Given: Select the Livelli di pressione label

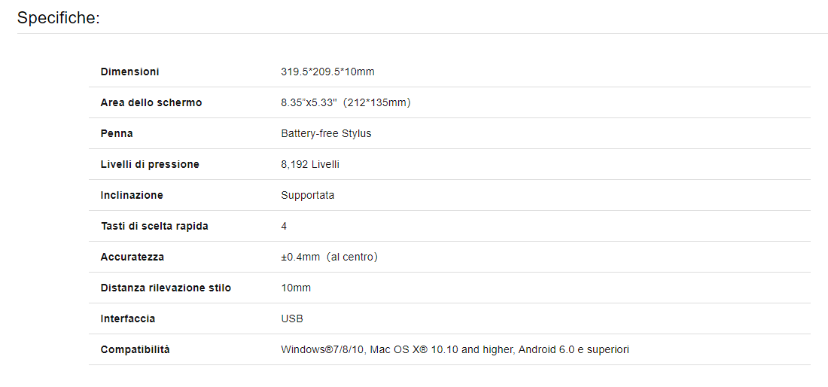Looking at the screenshot, I should (150, 164).
